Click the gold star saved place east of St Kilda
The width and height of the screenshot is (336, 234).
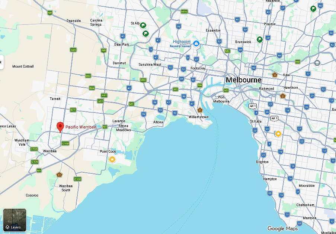click(x=278, y=134)
